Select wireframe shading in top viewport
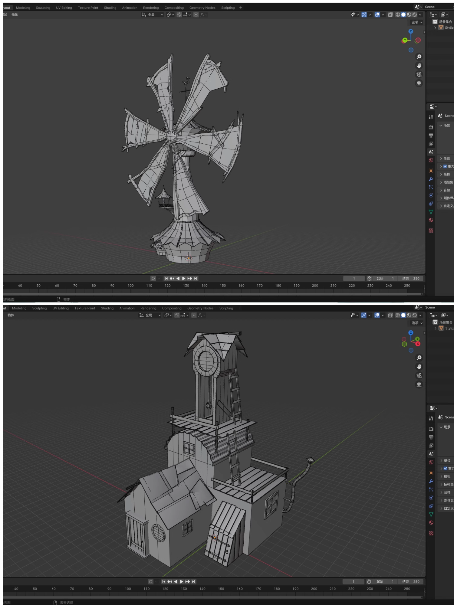 [x=398, y=15]
